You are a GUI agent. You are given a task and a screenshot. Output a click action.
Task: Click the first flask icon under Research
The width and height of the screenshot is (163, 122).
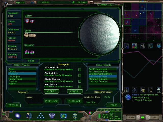27,52
